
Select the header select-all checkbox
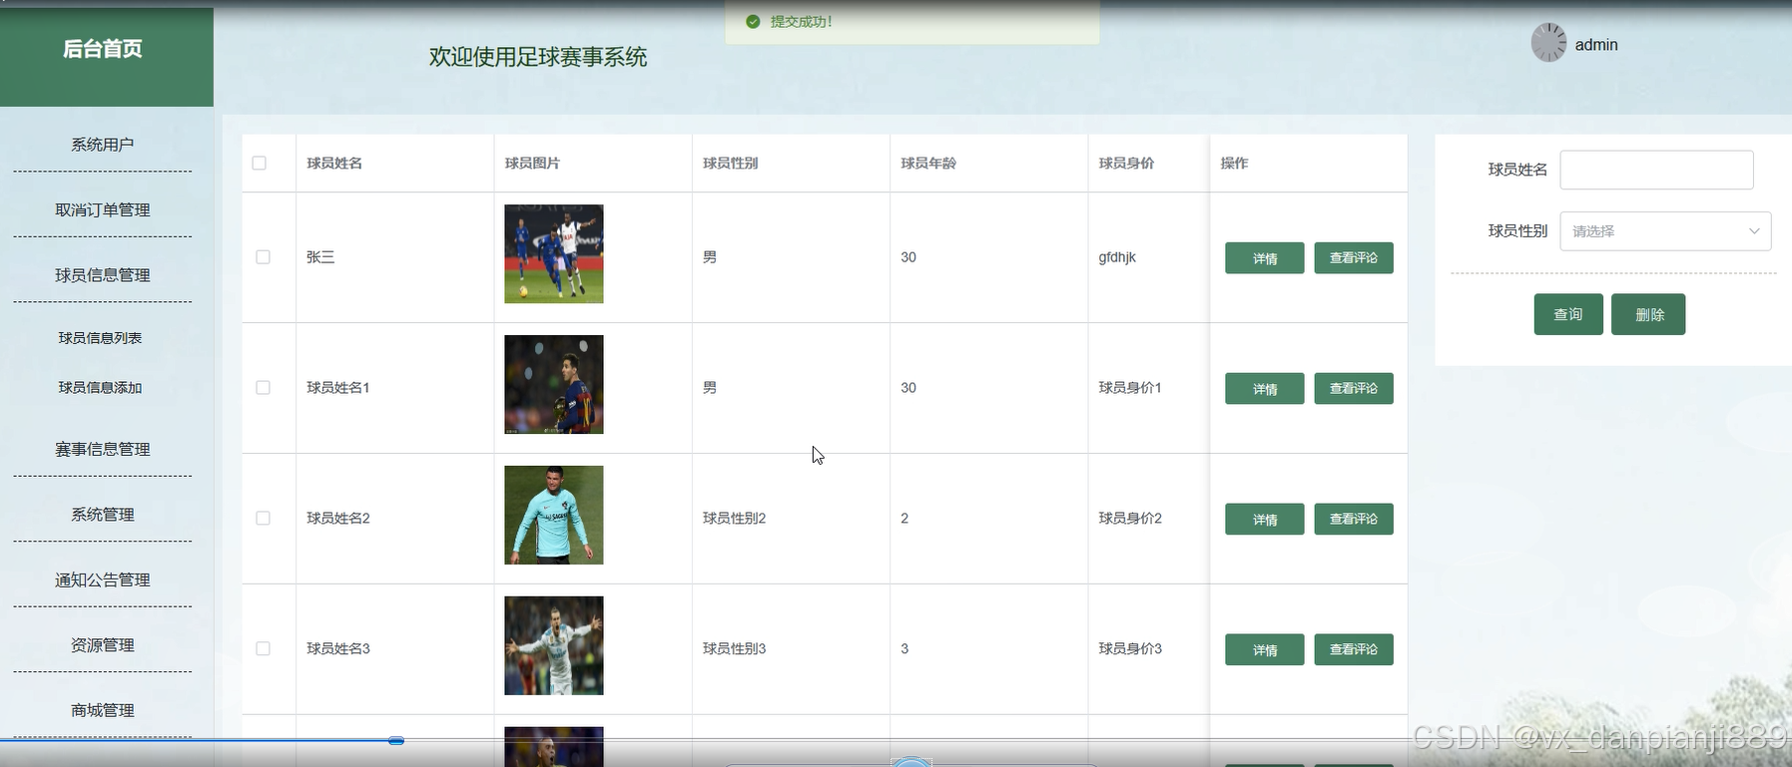(x=260, y=163)
